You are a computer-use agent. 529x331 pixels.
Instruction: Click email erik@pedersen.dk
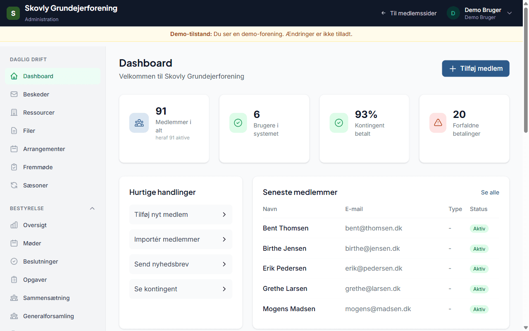pos(374,269)
